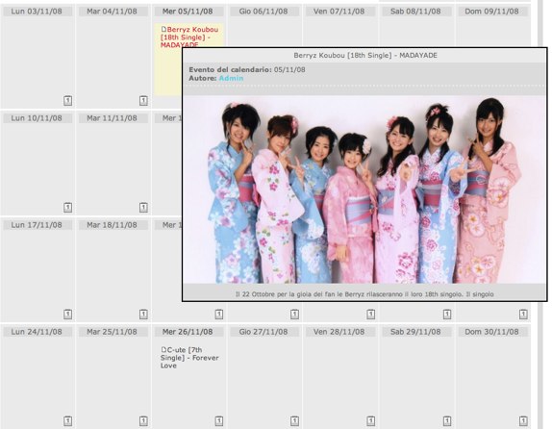Click the add-event icon in Dom 30/11/08 cell
Screen dimensions: 552x429
point(523,421)
